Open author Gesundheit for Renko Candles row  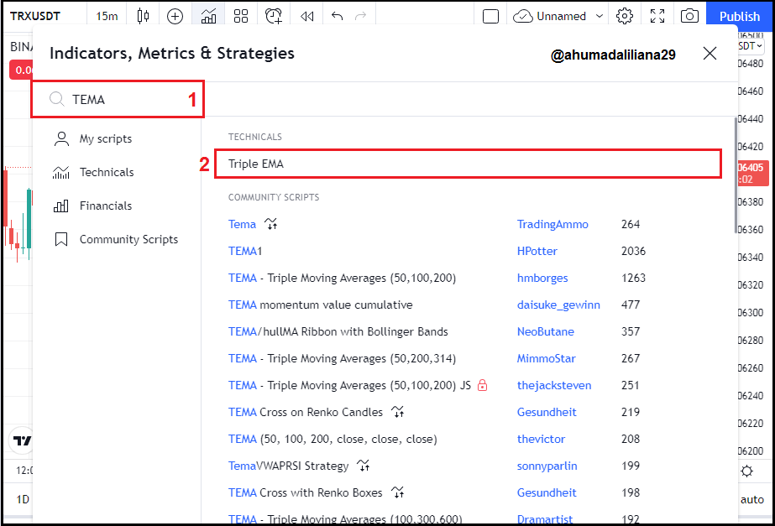click(547, 412)
